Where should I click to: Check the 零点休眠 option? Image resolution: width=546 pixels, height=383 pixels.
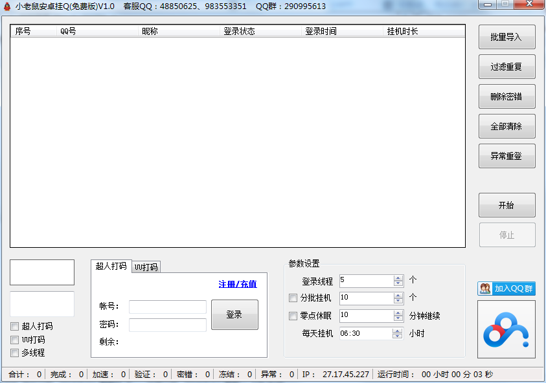293,316
